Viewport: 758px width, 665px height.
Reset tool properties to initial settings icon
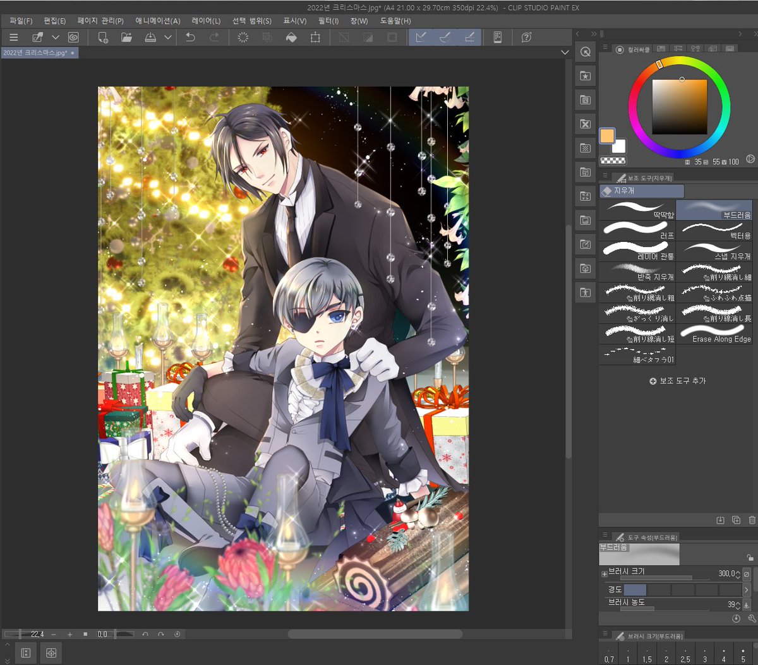pyautogui.click(x=736, y=619)
